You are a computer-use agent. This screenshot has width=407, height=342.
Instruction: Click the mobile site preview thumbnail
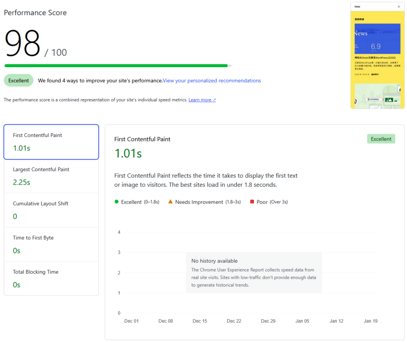(x=377, y=56)
